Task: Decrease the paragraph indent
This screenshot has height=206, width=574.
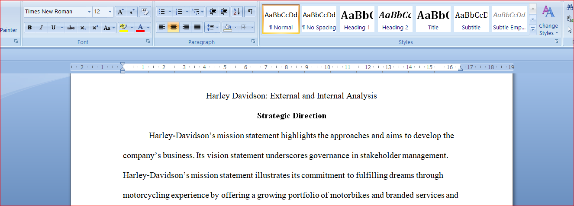Action: 212,12
